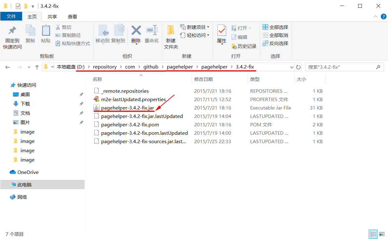This screenshot has width=388, height=239.
Task: Select Desktop (桌面) in sidebar
Action: point(21,94)
